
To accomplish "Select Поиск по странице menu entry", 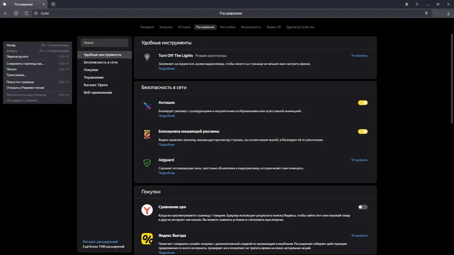I will coord(37,82).
